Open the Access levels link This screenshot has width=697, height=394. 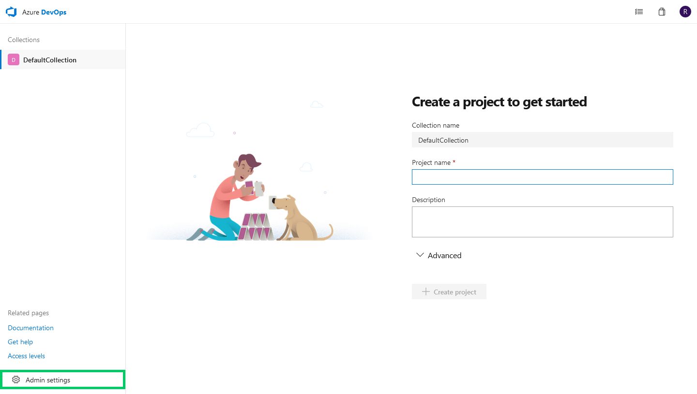click(26, 356)
